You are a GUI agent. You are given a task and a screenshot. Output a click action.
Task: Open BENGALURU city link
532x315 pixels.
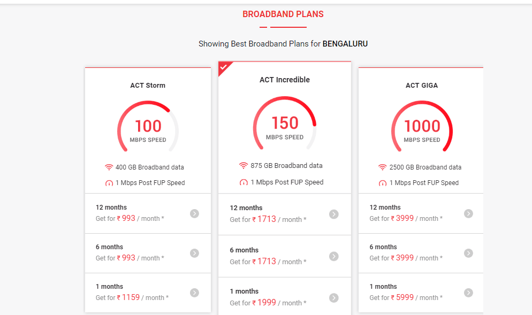[x=345, y=44]
